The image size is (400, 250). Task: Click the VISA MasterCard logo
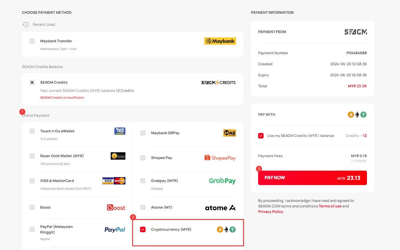114,181
